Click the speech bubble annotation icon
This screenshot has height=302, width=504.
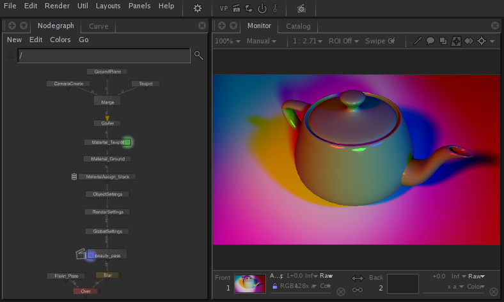[430, 41]
